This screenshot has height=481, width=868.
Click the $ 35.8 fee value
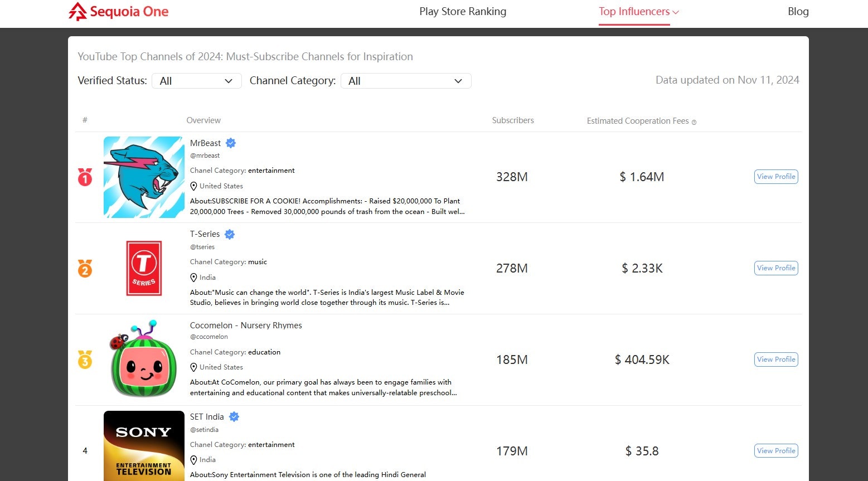(642, 451)
